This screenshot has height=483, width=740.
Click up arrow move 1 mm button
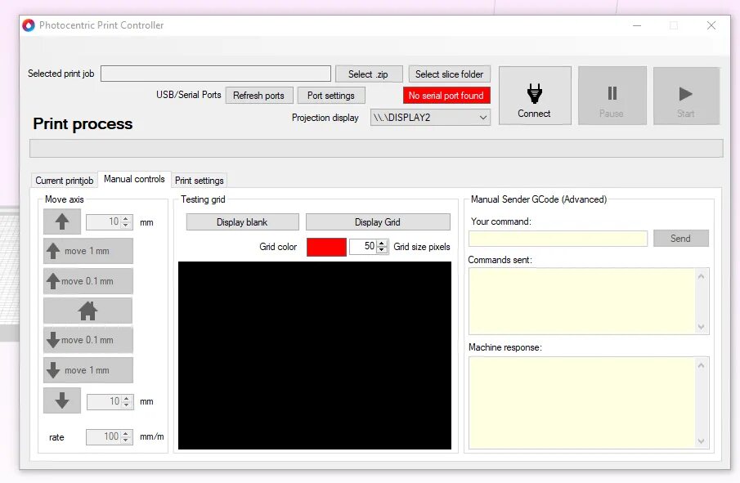[x=88, y=251]
